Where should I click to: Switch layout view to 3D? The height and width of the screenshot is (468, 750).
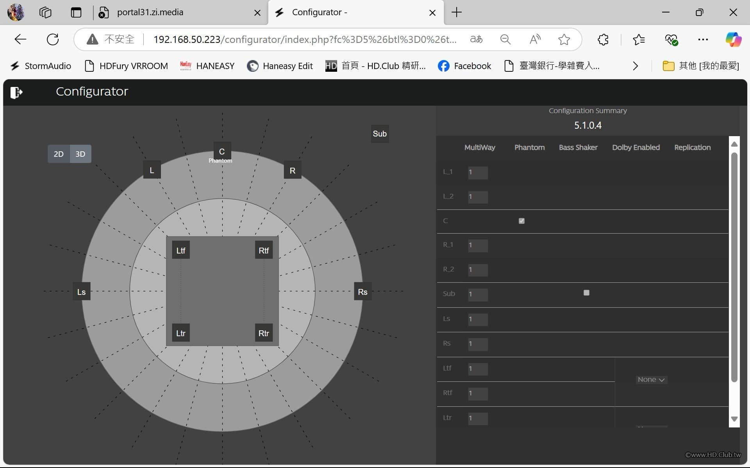tap(80, 154)
